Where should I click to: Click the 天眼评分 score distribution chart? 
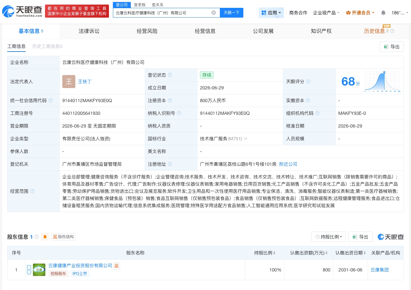coord(382,82)
